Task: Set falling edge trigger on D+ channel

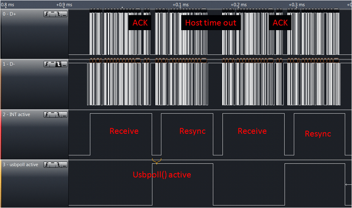Action: [x=58, y=14]
